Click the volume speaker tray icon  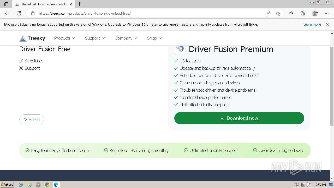coord(296,185)
